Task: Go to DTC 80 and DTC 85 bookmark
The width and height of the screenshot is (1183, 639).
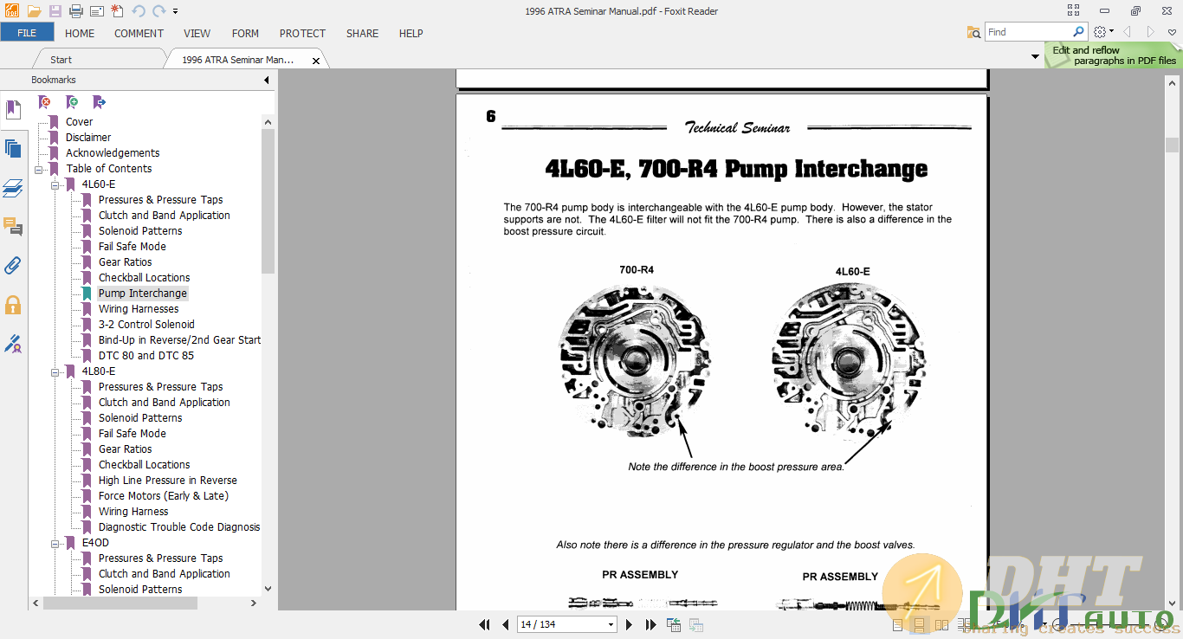Action: tap(146, 356)
